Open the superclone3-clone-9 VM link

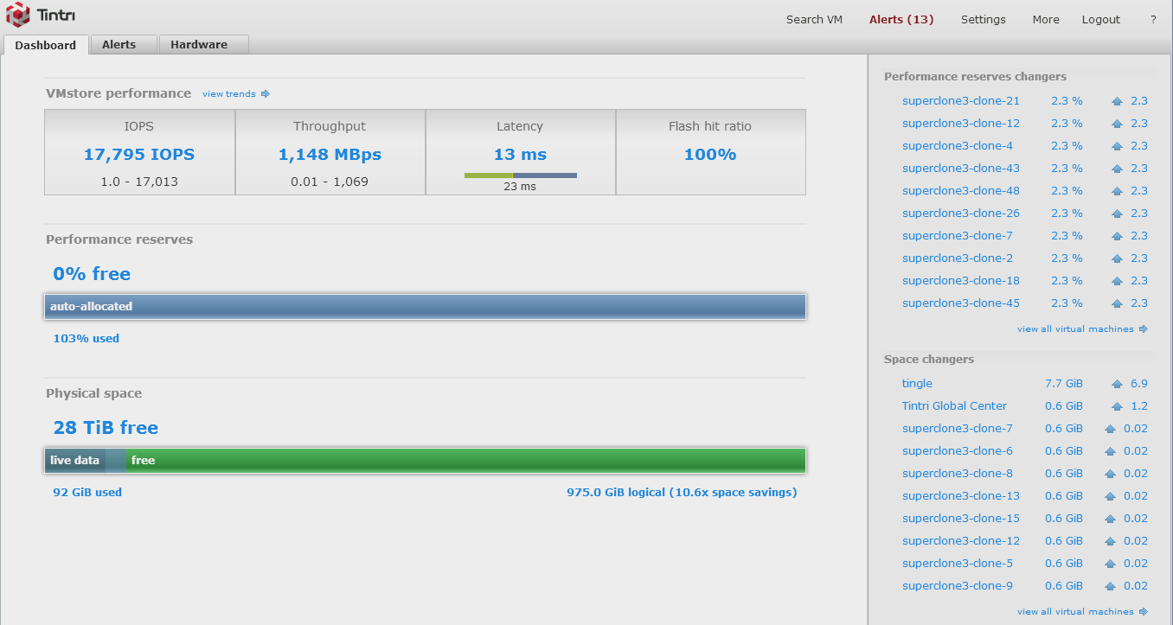pos(958,586)
